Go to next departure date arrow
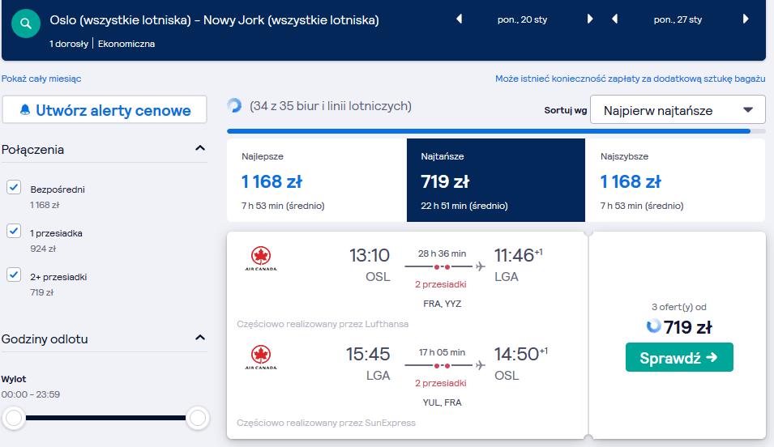This screenshot has height=447, width=774. (589, 19)
